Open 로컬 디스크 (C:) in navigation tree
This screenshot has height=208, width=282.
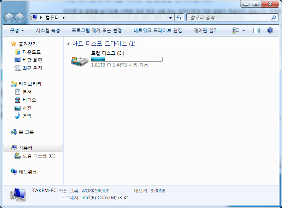point(39,156)
